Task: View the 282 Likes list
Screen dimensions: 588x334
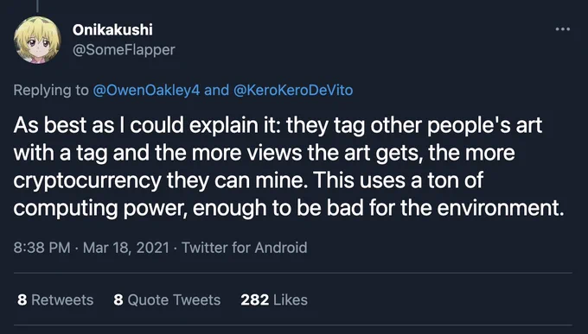Action: pos(274,300)
